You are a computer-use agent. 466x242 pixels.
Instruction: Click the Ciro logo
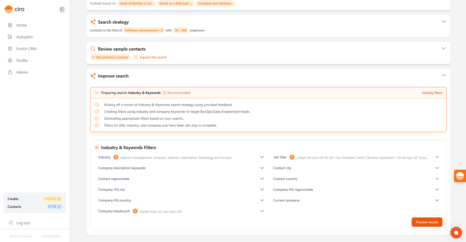tap(15, 9)
